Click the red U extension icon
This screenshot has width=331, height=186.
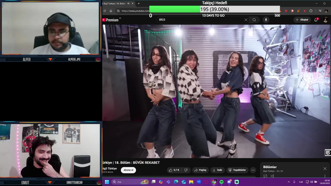pyautogui.click(x=305, y=11)
